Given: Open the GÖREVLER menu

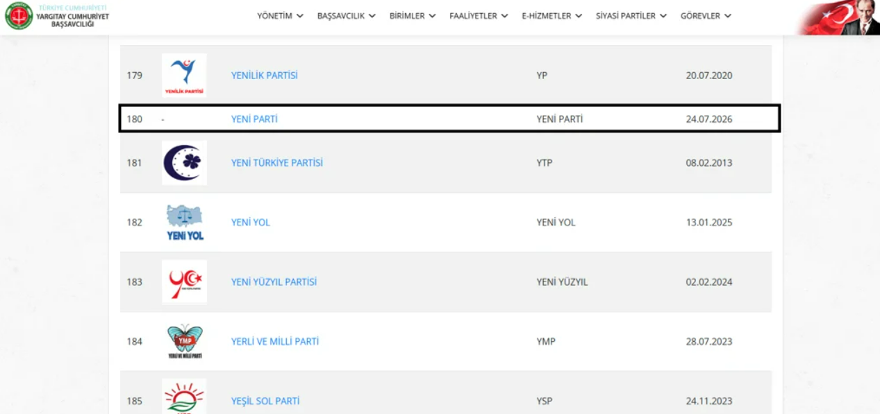Looking at the screenshot, I should coord(706,16).
